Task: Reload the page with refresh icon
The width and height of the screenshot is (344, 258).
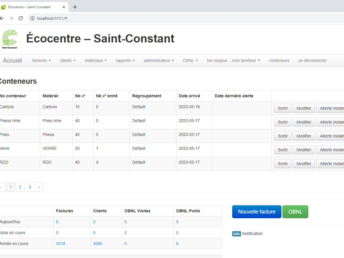Action: [21, 18]
